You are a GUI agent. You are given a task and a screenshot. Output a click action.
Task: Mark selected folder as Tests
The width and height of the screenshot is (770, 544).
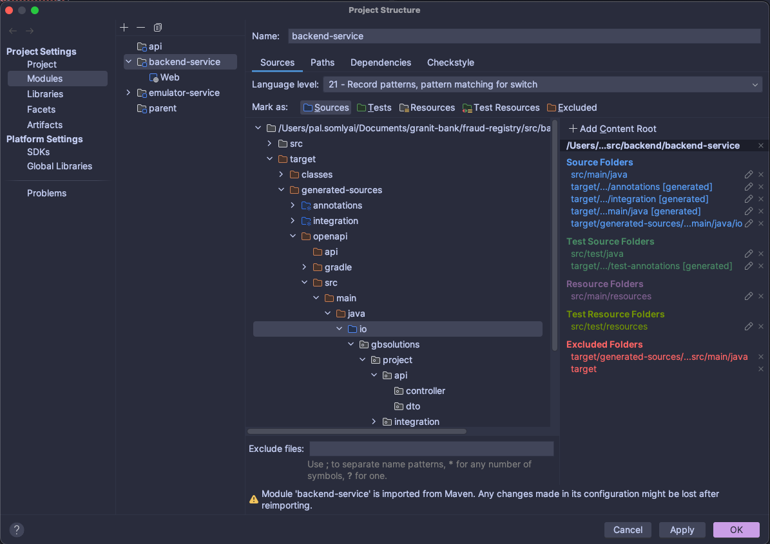pyautogui.click(x=374, y=108)
